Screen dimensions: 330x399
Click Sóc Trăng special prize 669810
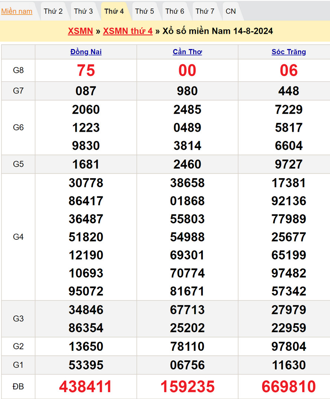coord(289,387)
